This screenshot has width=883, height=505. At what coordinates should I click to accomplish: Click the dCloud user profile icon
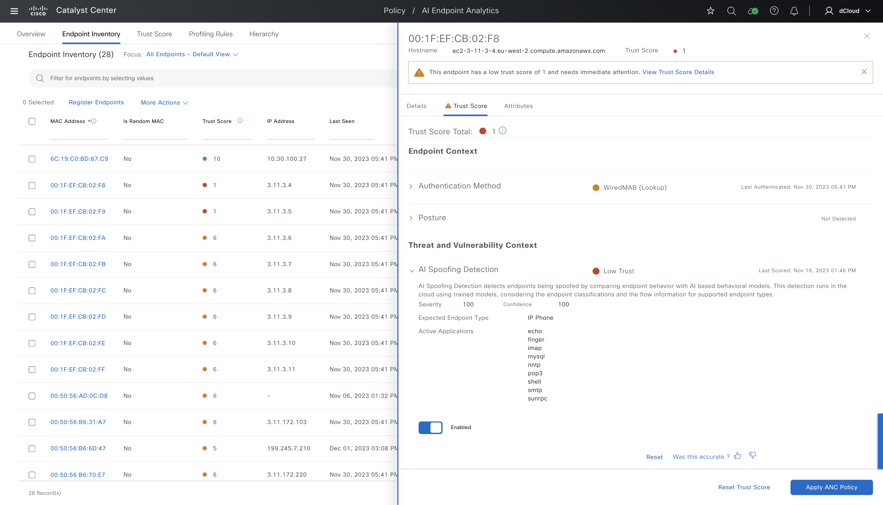tap(829, 11)
